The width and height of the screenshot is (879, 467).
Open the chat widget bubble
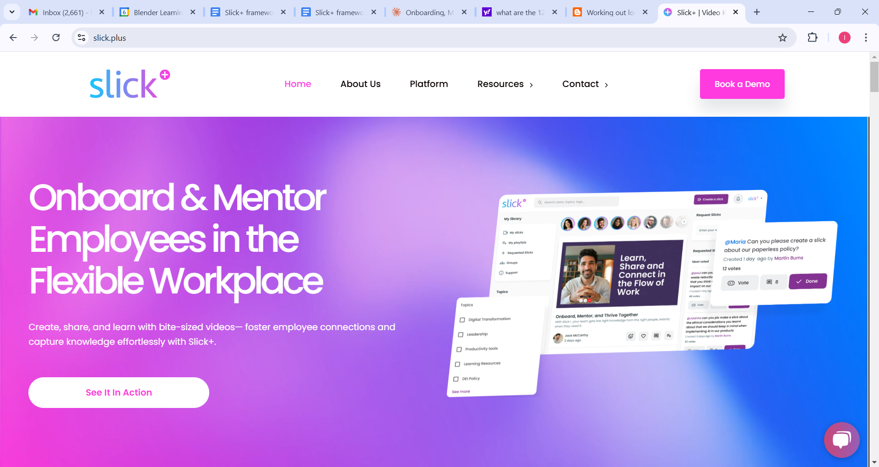(841, 440)
